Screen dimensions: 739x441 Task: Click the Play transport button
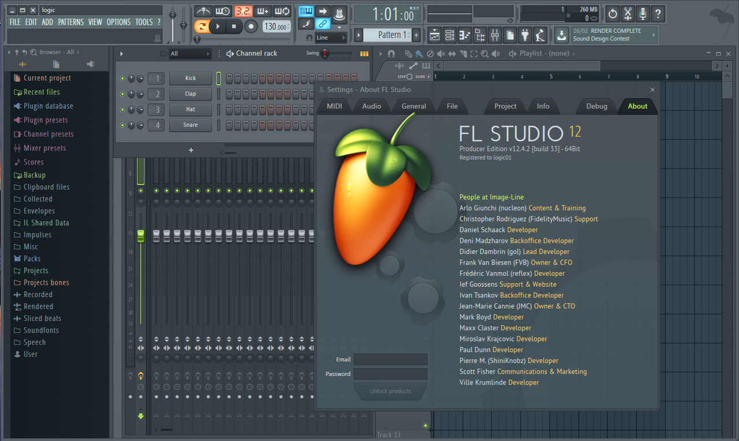tap(218, 26)
